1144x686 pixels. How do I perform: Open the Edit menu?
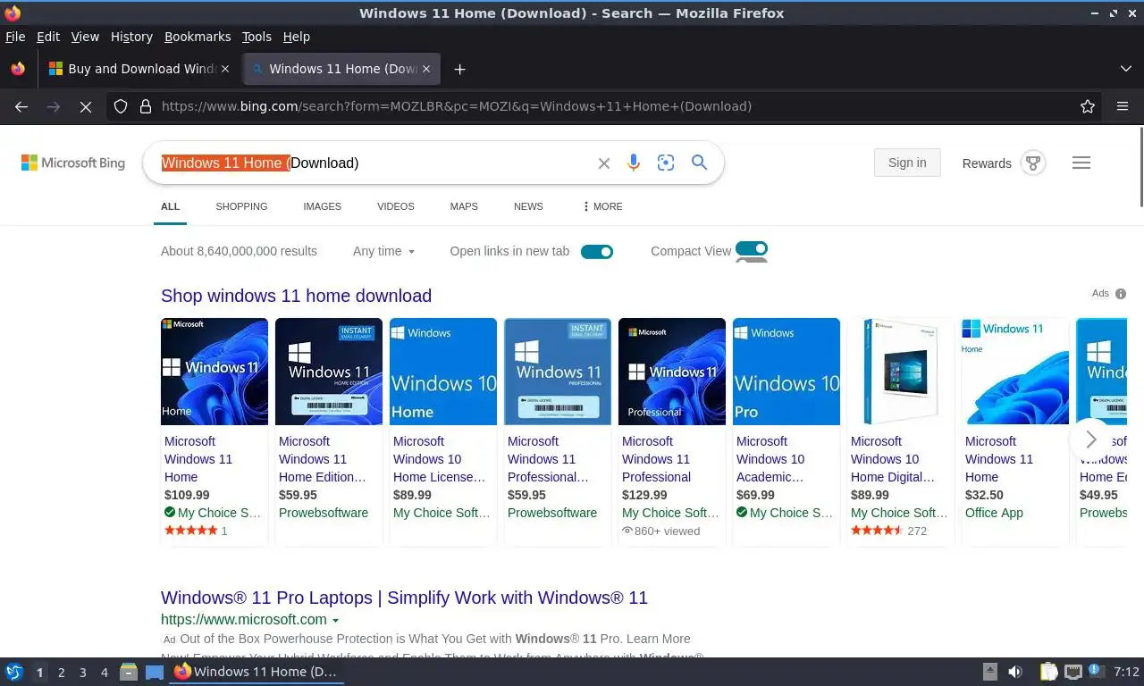point(48,37)
